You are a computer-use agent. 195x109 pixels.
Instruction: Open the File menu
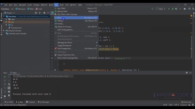(6, 5)
